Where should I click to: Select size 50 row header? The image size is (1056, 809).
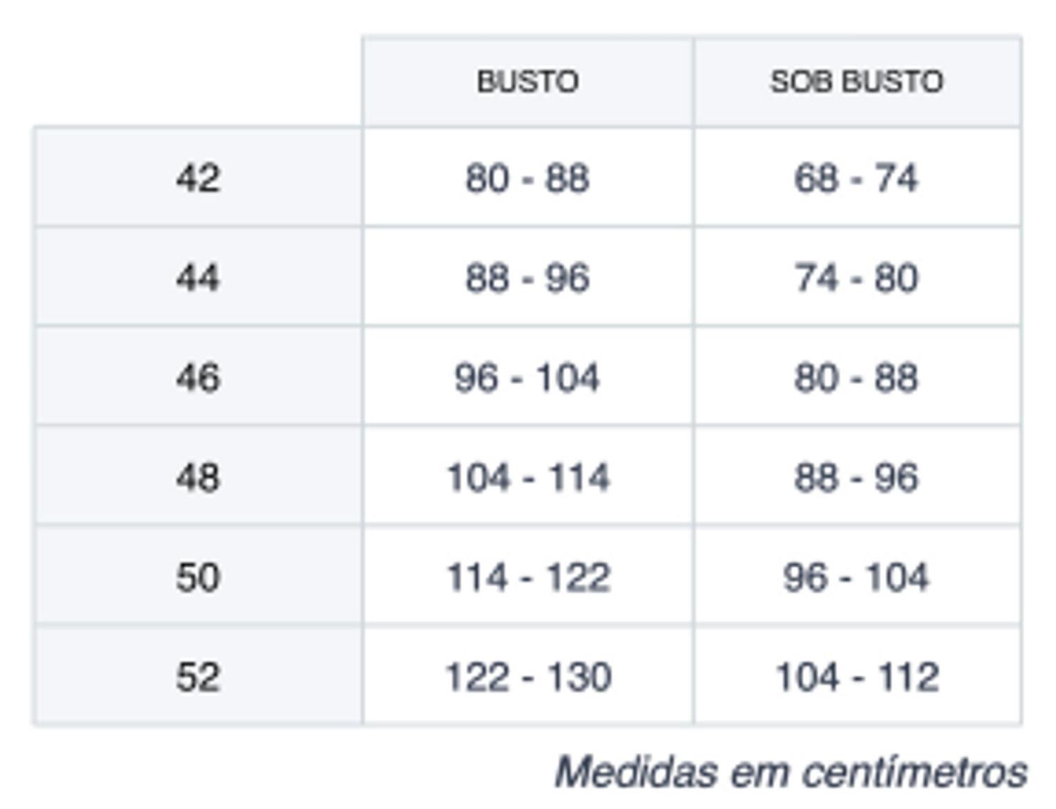pos(198,577)
